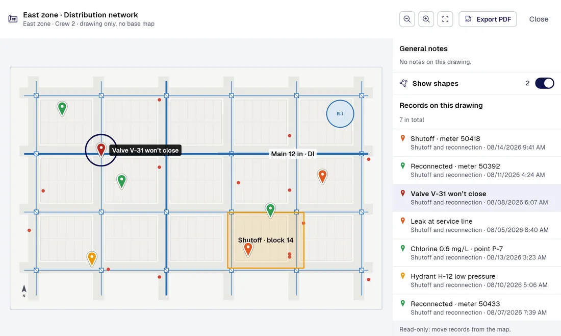Click the General notes heading
Image resolution: width=561 pixels, height=336 pixels.
pyautogui.click(x=423, y=49)
